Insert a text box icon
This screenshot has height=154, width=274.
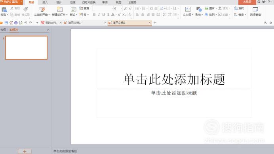(188, 9)
